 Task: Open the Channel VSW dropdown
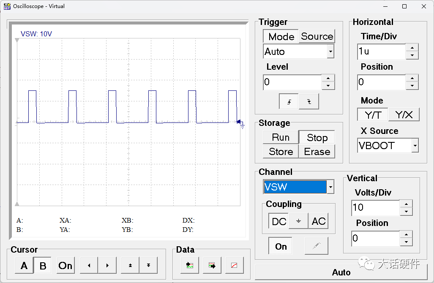[330, 187]
